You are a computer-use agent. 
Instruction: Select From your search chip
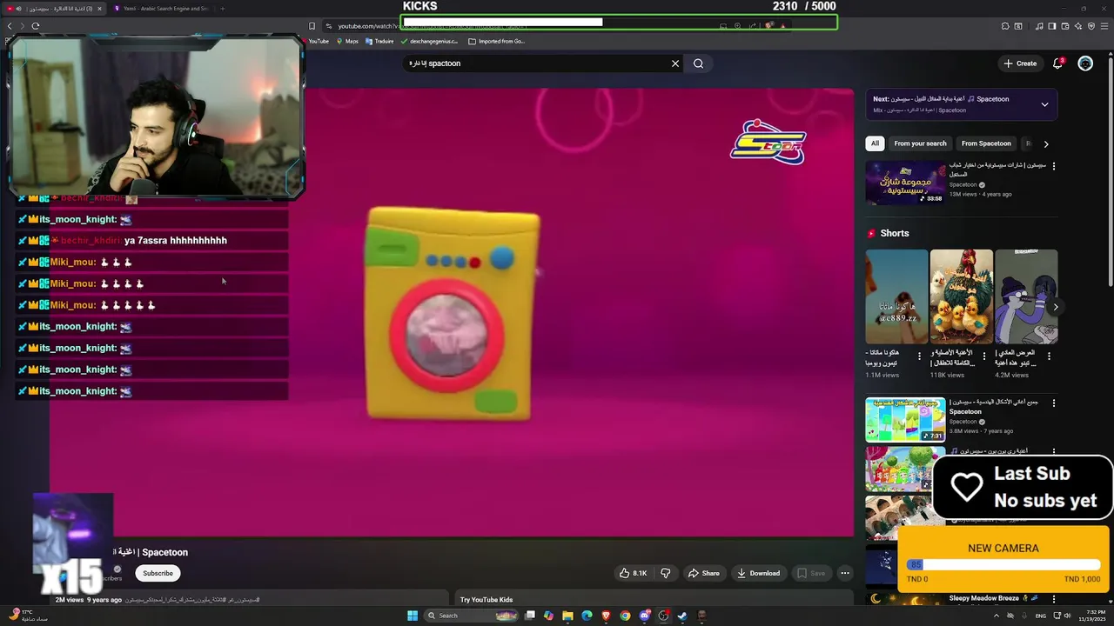920,143
